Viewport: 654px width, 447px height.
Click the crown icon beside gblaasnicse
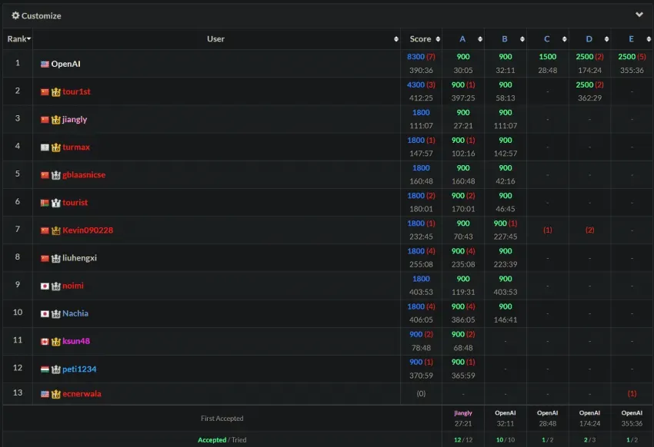point(56,175)
